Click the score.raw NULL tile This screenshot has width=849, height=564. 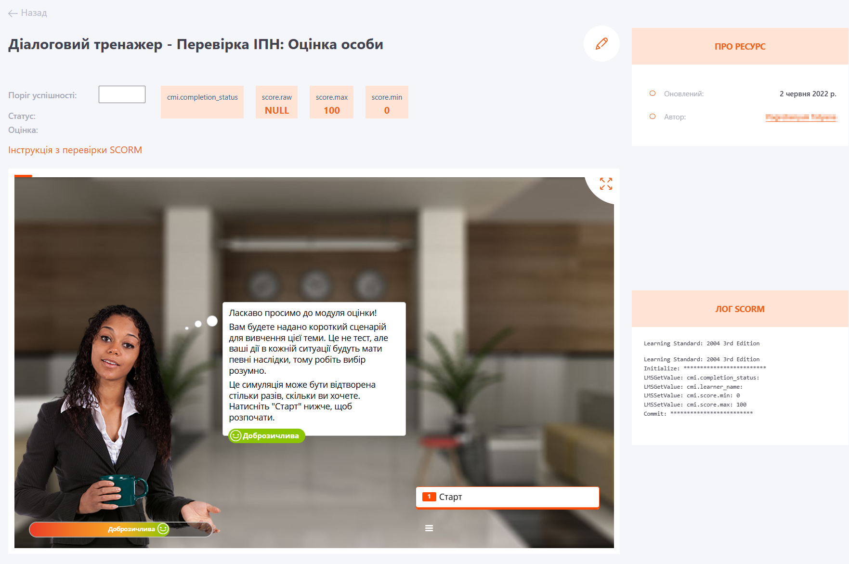pyautogui.click(x=276, y=102)
